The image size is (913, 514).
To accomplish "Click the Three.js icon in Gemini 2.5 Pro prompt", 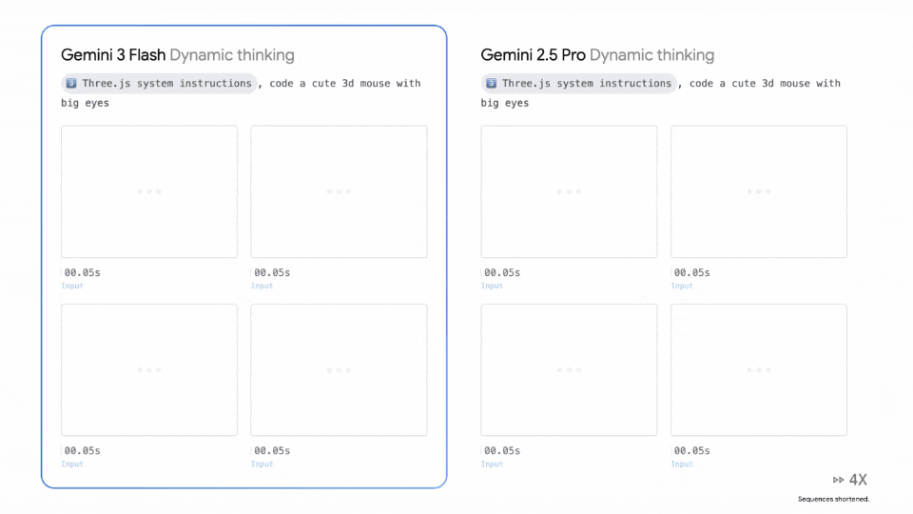I will (491, 84).
